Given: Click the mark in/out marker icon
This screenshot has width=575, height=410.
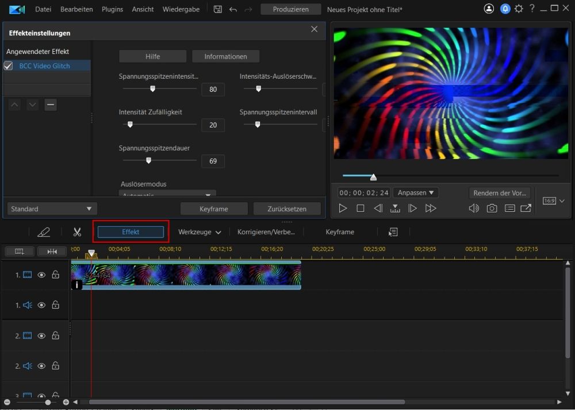Looking at the screenshot, I should pyautogui.click(x=395, y=208).
